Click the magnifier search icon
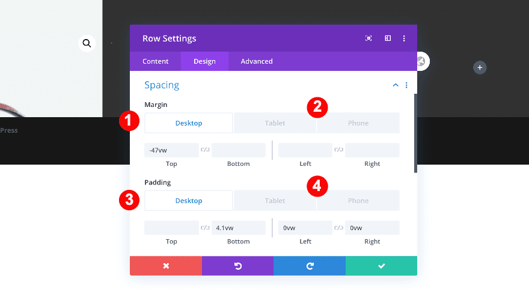The height and width of the screenshot is (289, 529). tap(87, 43)
